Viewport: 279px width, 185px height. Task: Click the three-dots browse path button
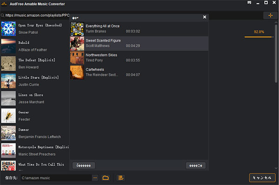(x=95, y=178)
